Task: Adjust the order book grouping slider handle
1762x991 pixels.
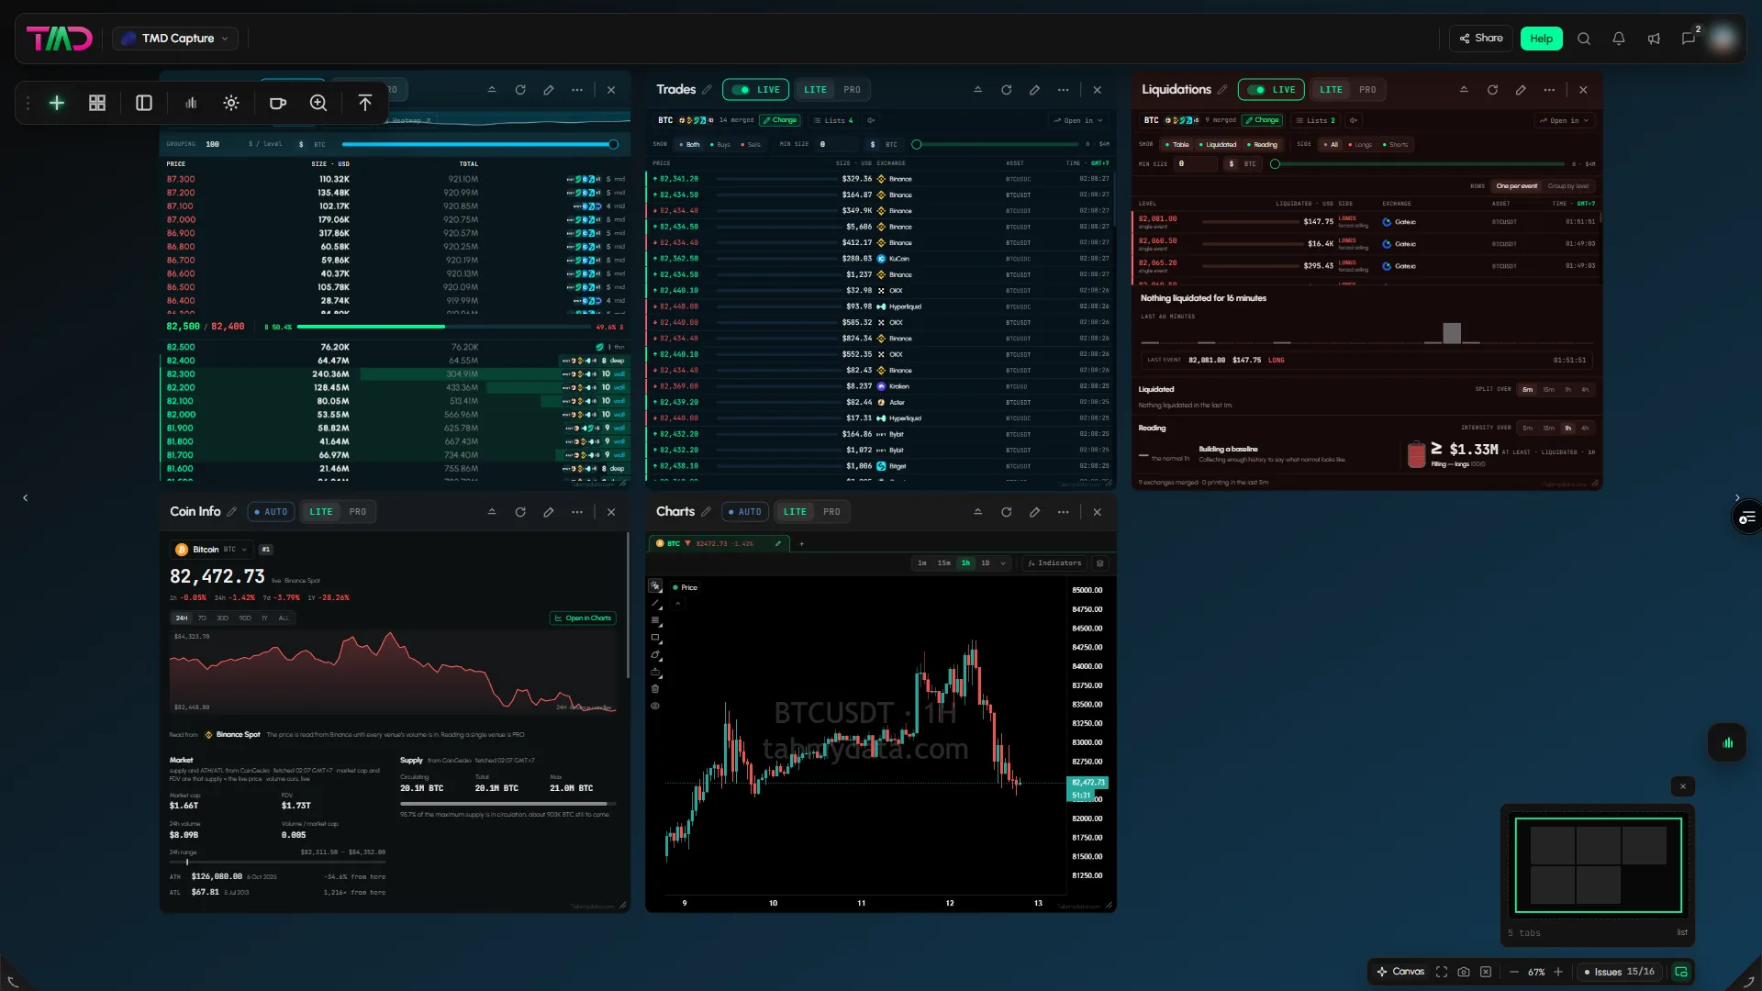Action: (613, 144)
